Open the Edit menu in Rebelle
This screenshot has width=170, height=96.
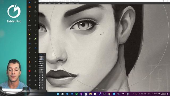click(45, 3)
